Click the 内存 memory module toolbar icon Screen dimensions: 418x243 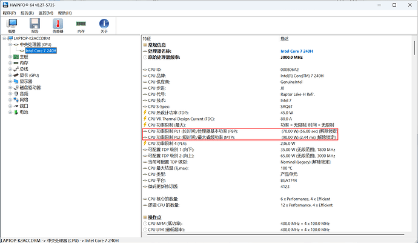pyautogui.click(x=81, y=24)
